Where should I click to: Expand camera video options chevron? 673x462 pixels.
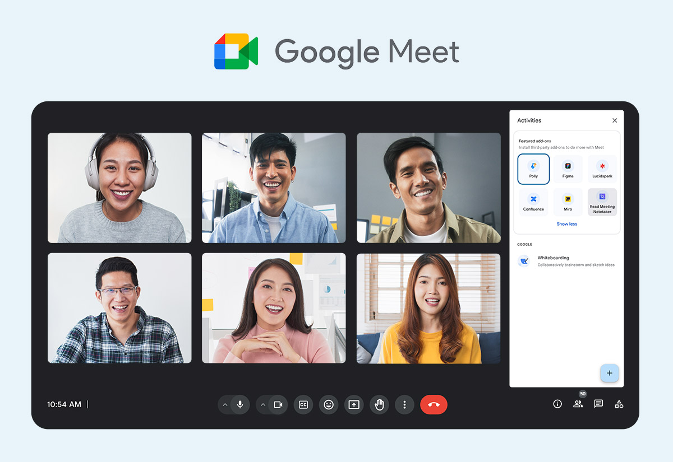pos(263,404)
